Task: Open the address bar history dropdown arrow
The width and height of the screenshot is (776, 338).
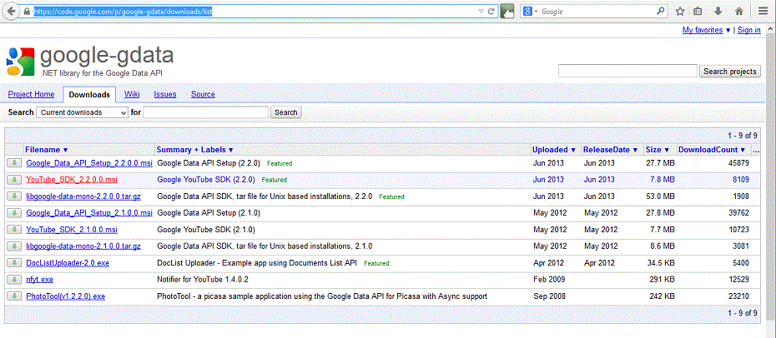Action: (x=481, y=11)
